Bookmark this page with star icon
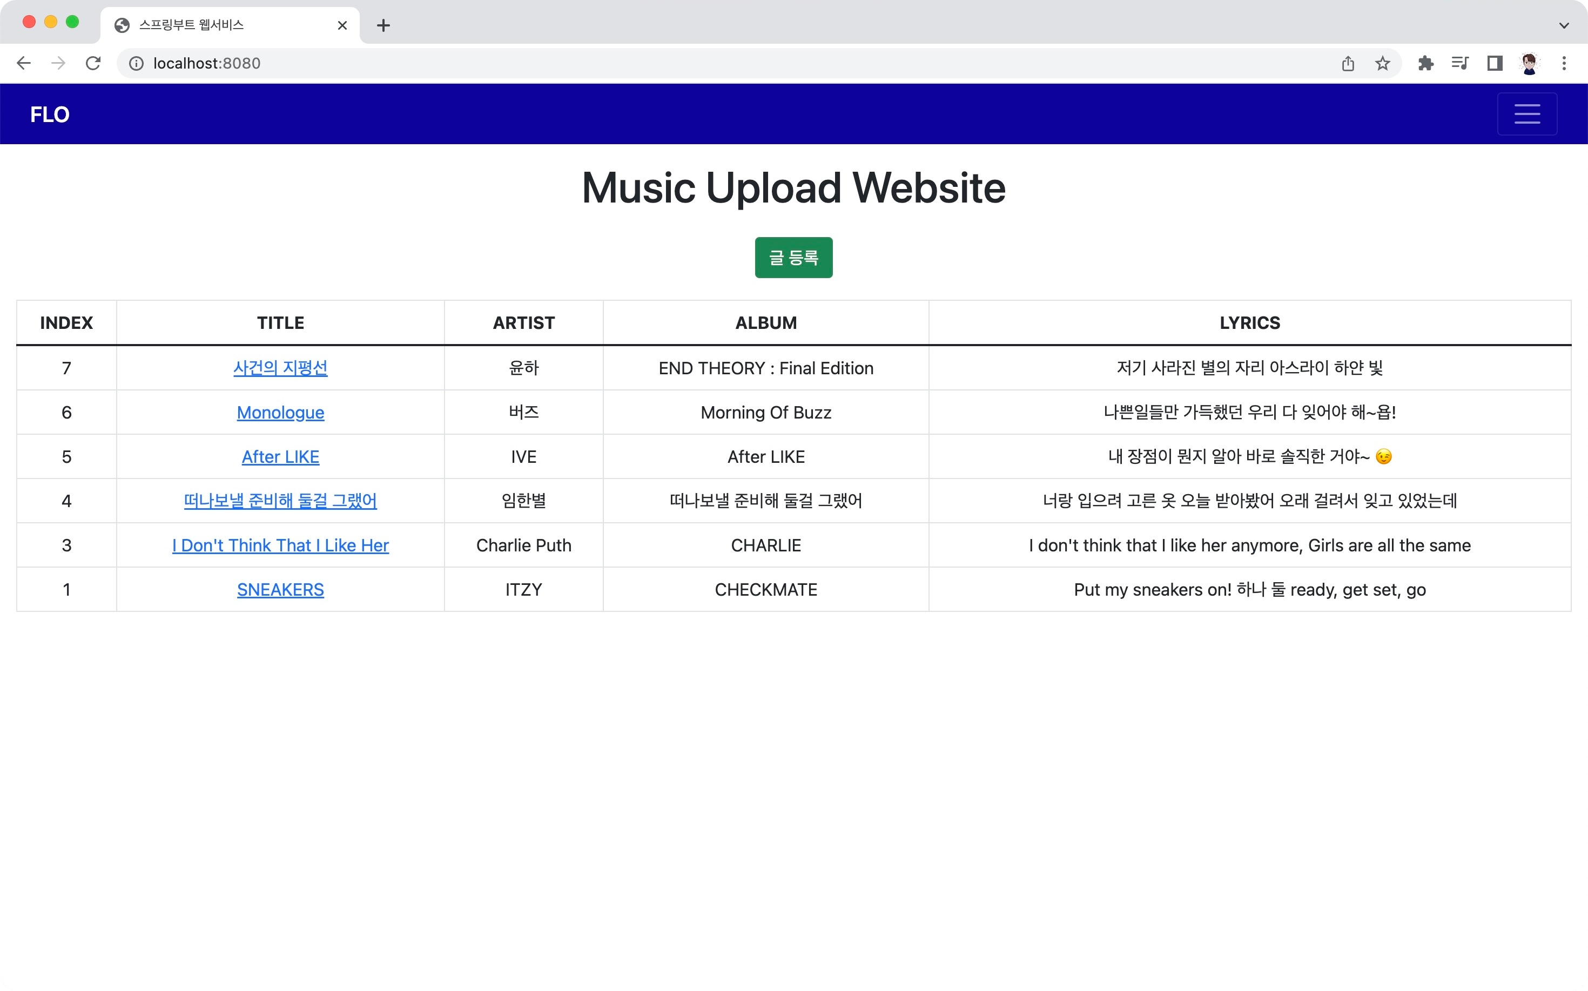The width and height of the screenshot is (1588, 991). (x=1382, y=63)
